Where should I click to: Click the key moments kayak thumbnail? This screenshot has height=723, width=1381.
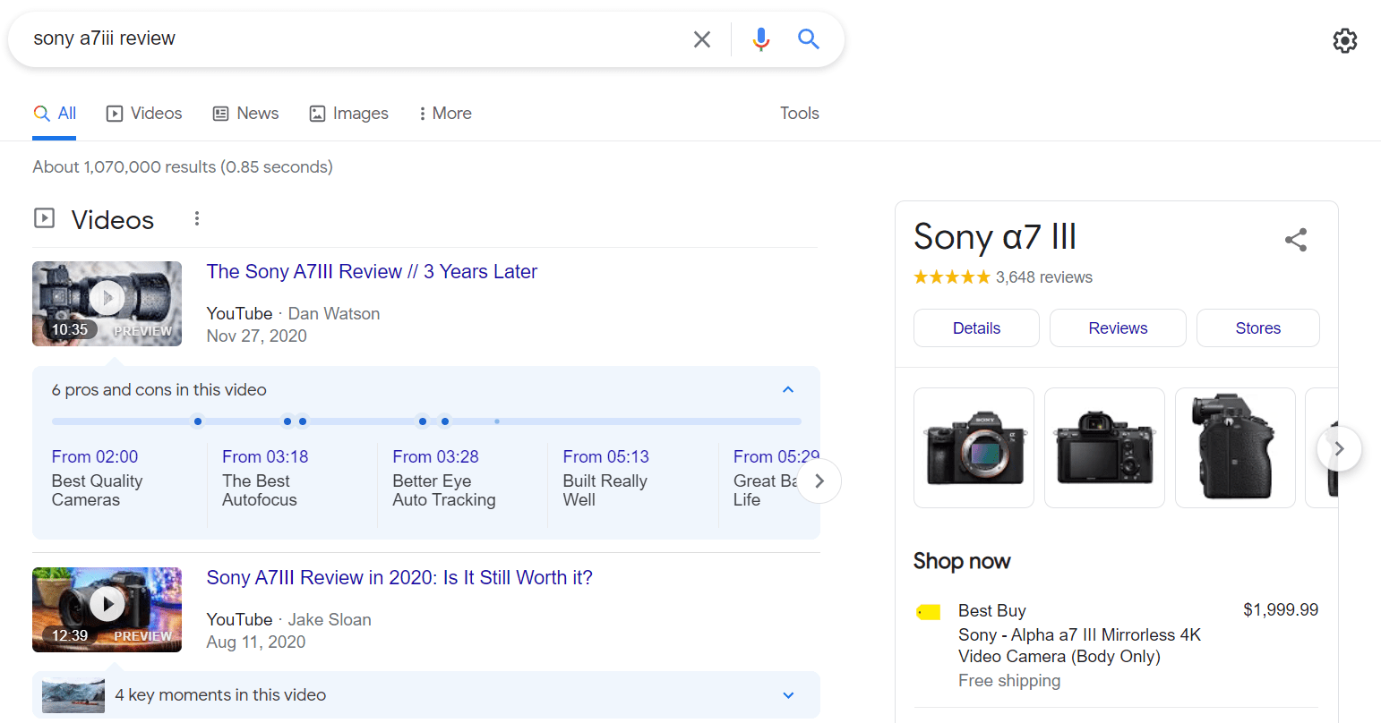pos(73,695)
